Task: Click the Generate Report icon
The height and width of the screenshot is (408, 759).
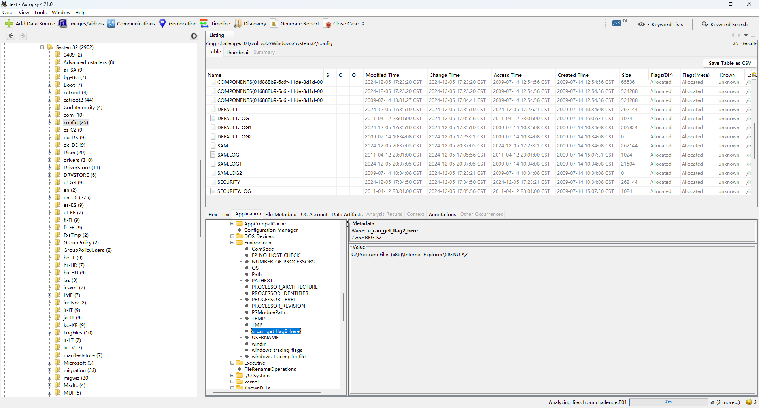Action: tap(274, 24)
